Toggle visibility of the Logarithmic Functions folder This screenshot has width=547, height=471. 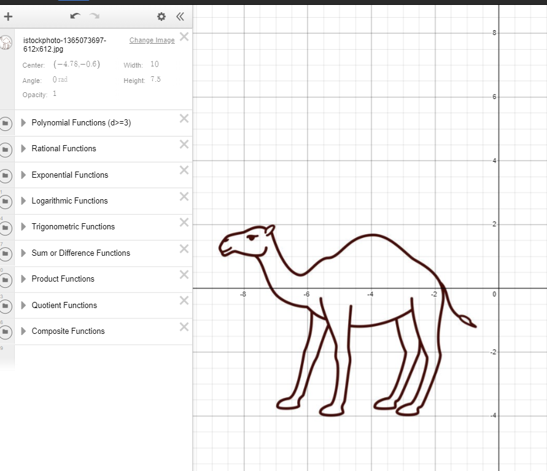coord(7,202)
